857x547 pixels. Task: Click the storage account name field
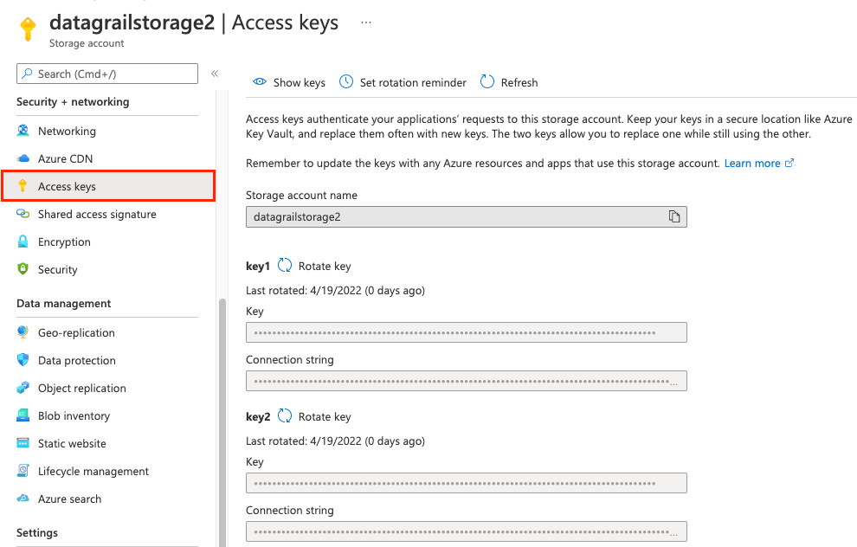(467, 217)
